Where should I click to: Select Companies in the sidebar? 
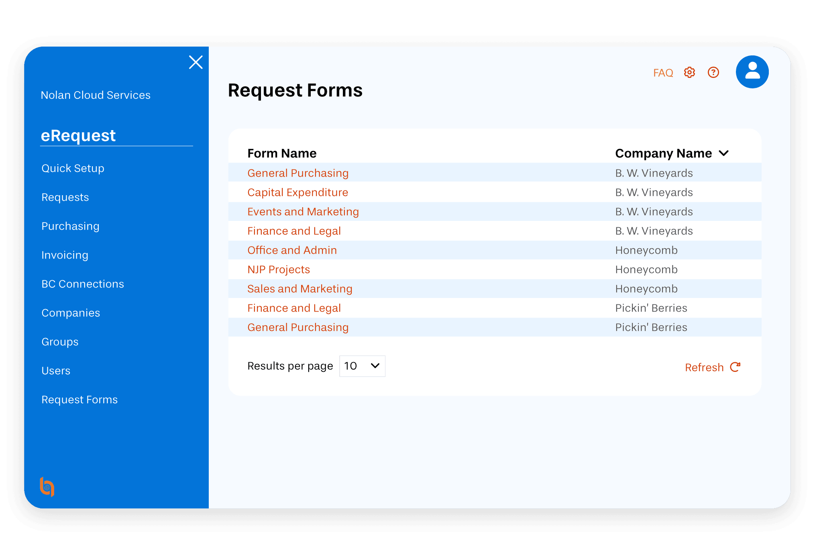tap(71, 313)
